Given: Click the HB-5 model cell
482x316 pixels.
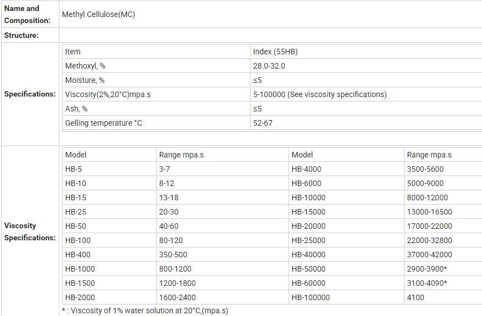Looking at the screenshot, I should (74, 169).
